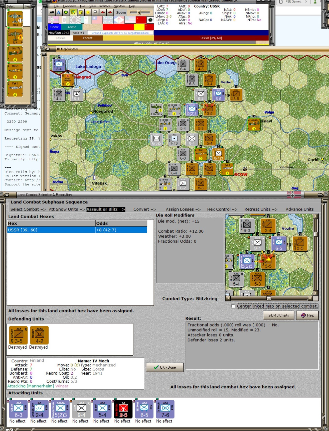The image size is (329, 431).
Task: Click the tank icon in the main toolbar
Action: 52,12
